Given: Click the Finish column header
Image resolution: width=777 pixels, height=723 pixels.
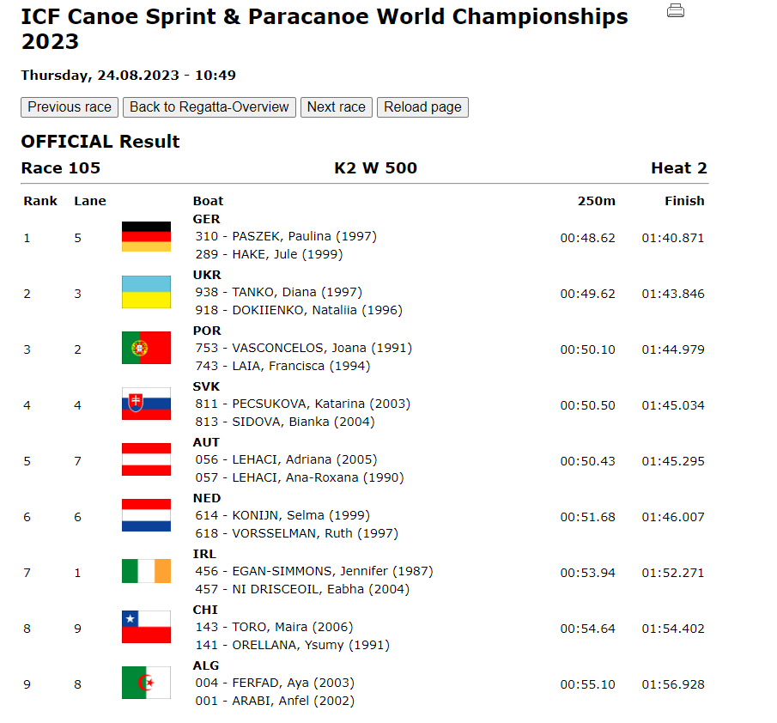Looking at the screenshot, I should tap(684, 201).
